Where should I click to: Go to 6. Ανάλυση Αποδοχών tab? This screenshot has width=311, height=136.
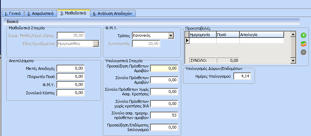point(113,13)
